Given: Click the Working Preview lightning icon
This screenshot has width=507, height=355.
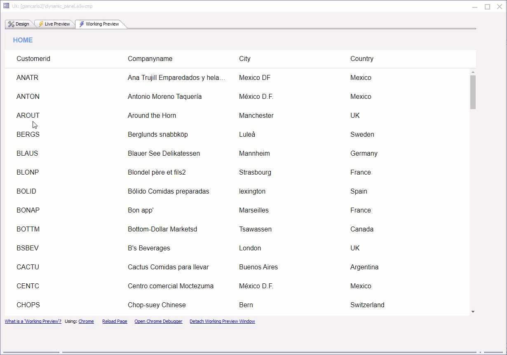Looking at the screenshot, I should (82, 24).
